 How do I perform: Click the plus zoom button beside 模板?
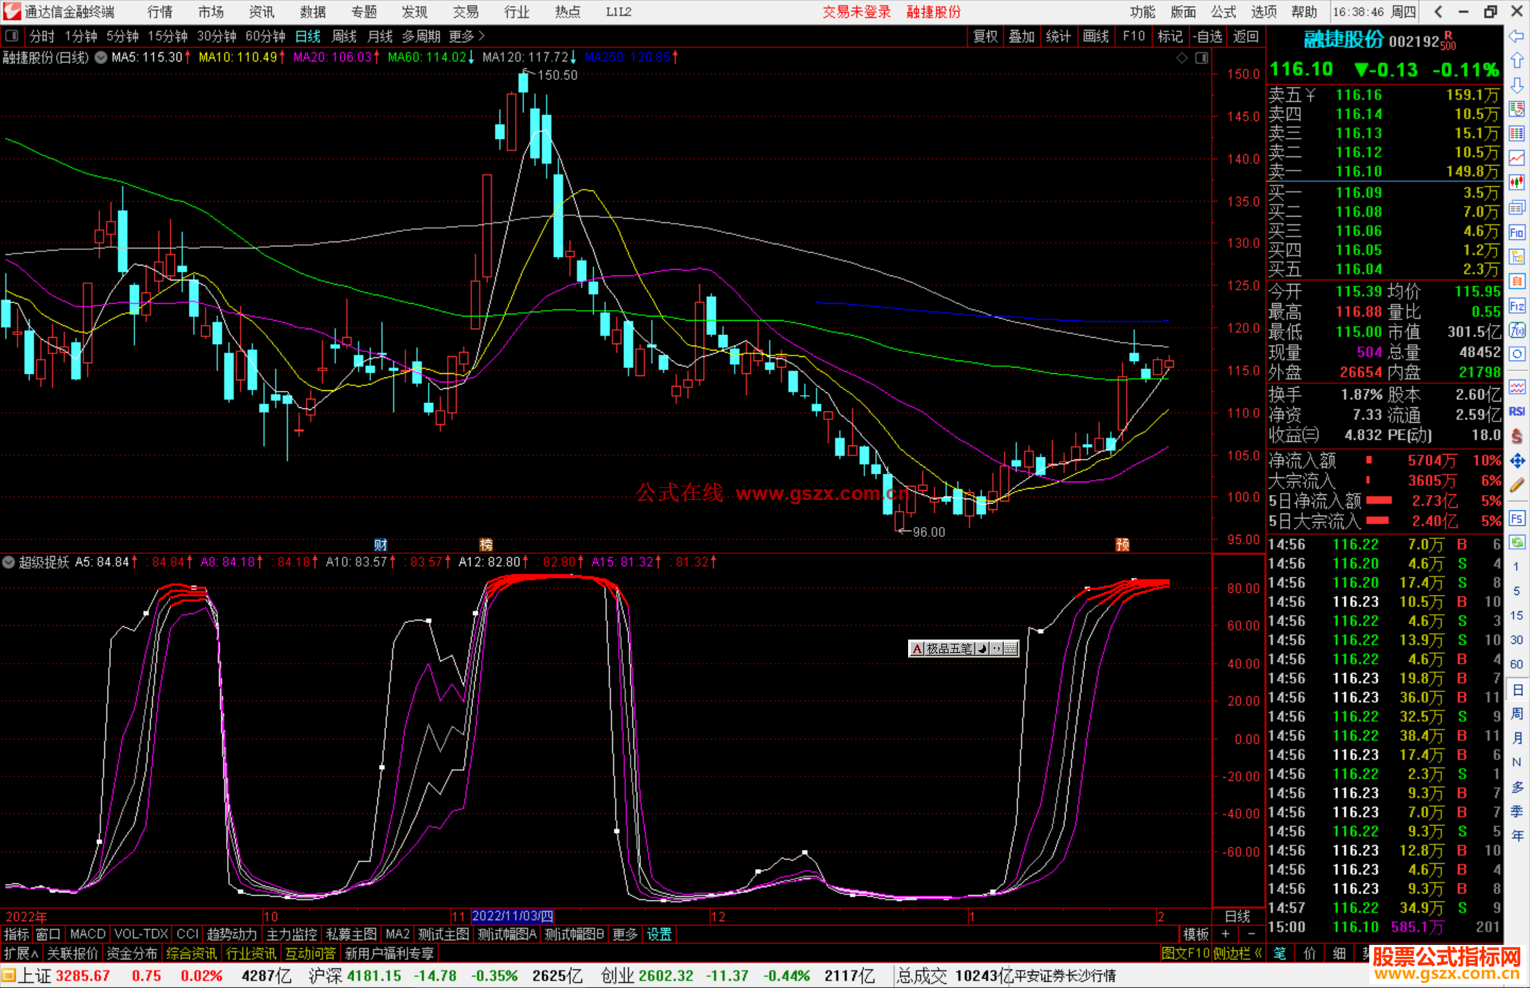click(x=1225, y=934)
